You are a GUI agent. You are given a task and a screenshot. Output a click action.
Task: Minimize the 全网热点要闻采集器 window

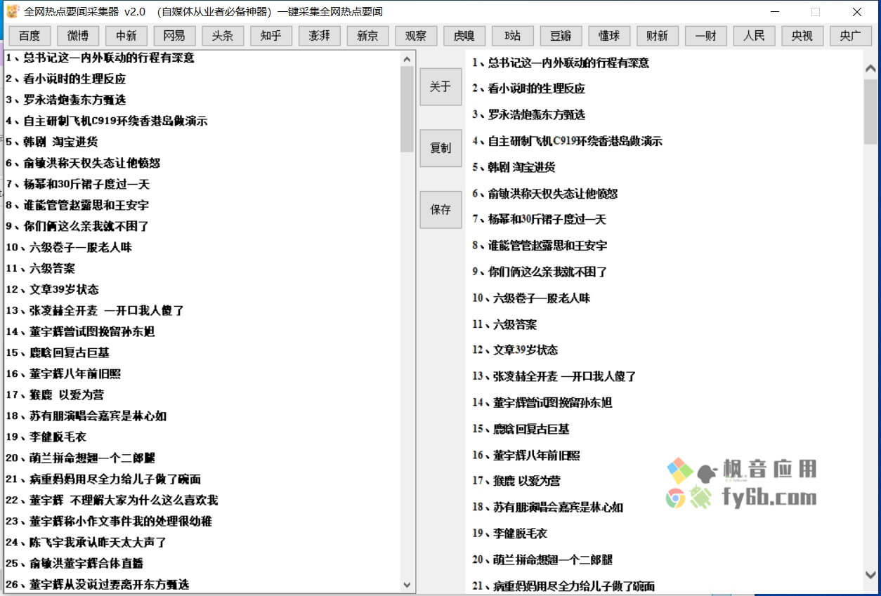tap(774, 11)
